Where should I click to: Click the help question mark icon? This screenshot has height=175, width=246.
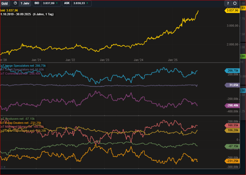tap(228, 3)
